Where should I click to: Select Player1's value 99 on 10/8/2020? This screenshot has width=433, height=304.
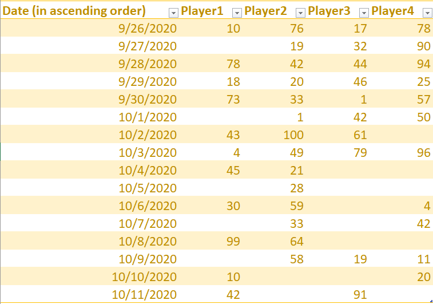click(233, 242)
